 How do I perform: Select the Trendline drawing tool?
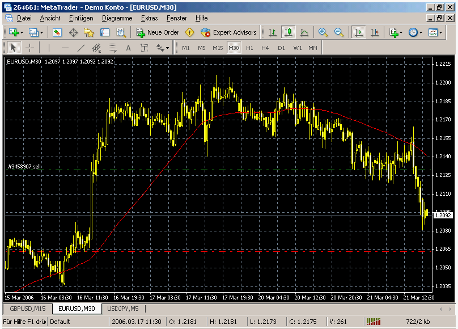[x=81, y=48]
